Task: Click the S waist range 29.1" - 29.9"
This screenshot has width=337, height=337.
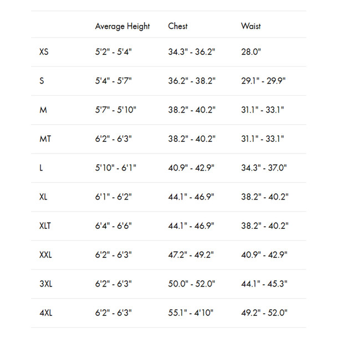Action: click(263, 81)
